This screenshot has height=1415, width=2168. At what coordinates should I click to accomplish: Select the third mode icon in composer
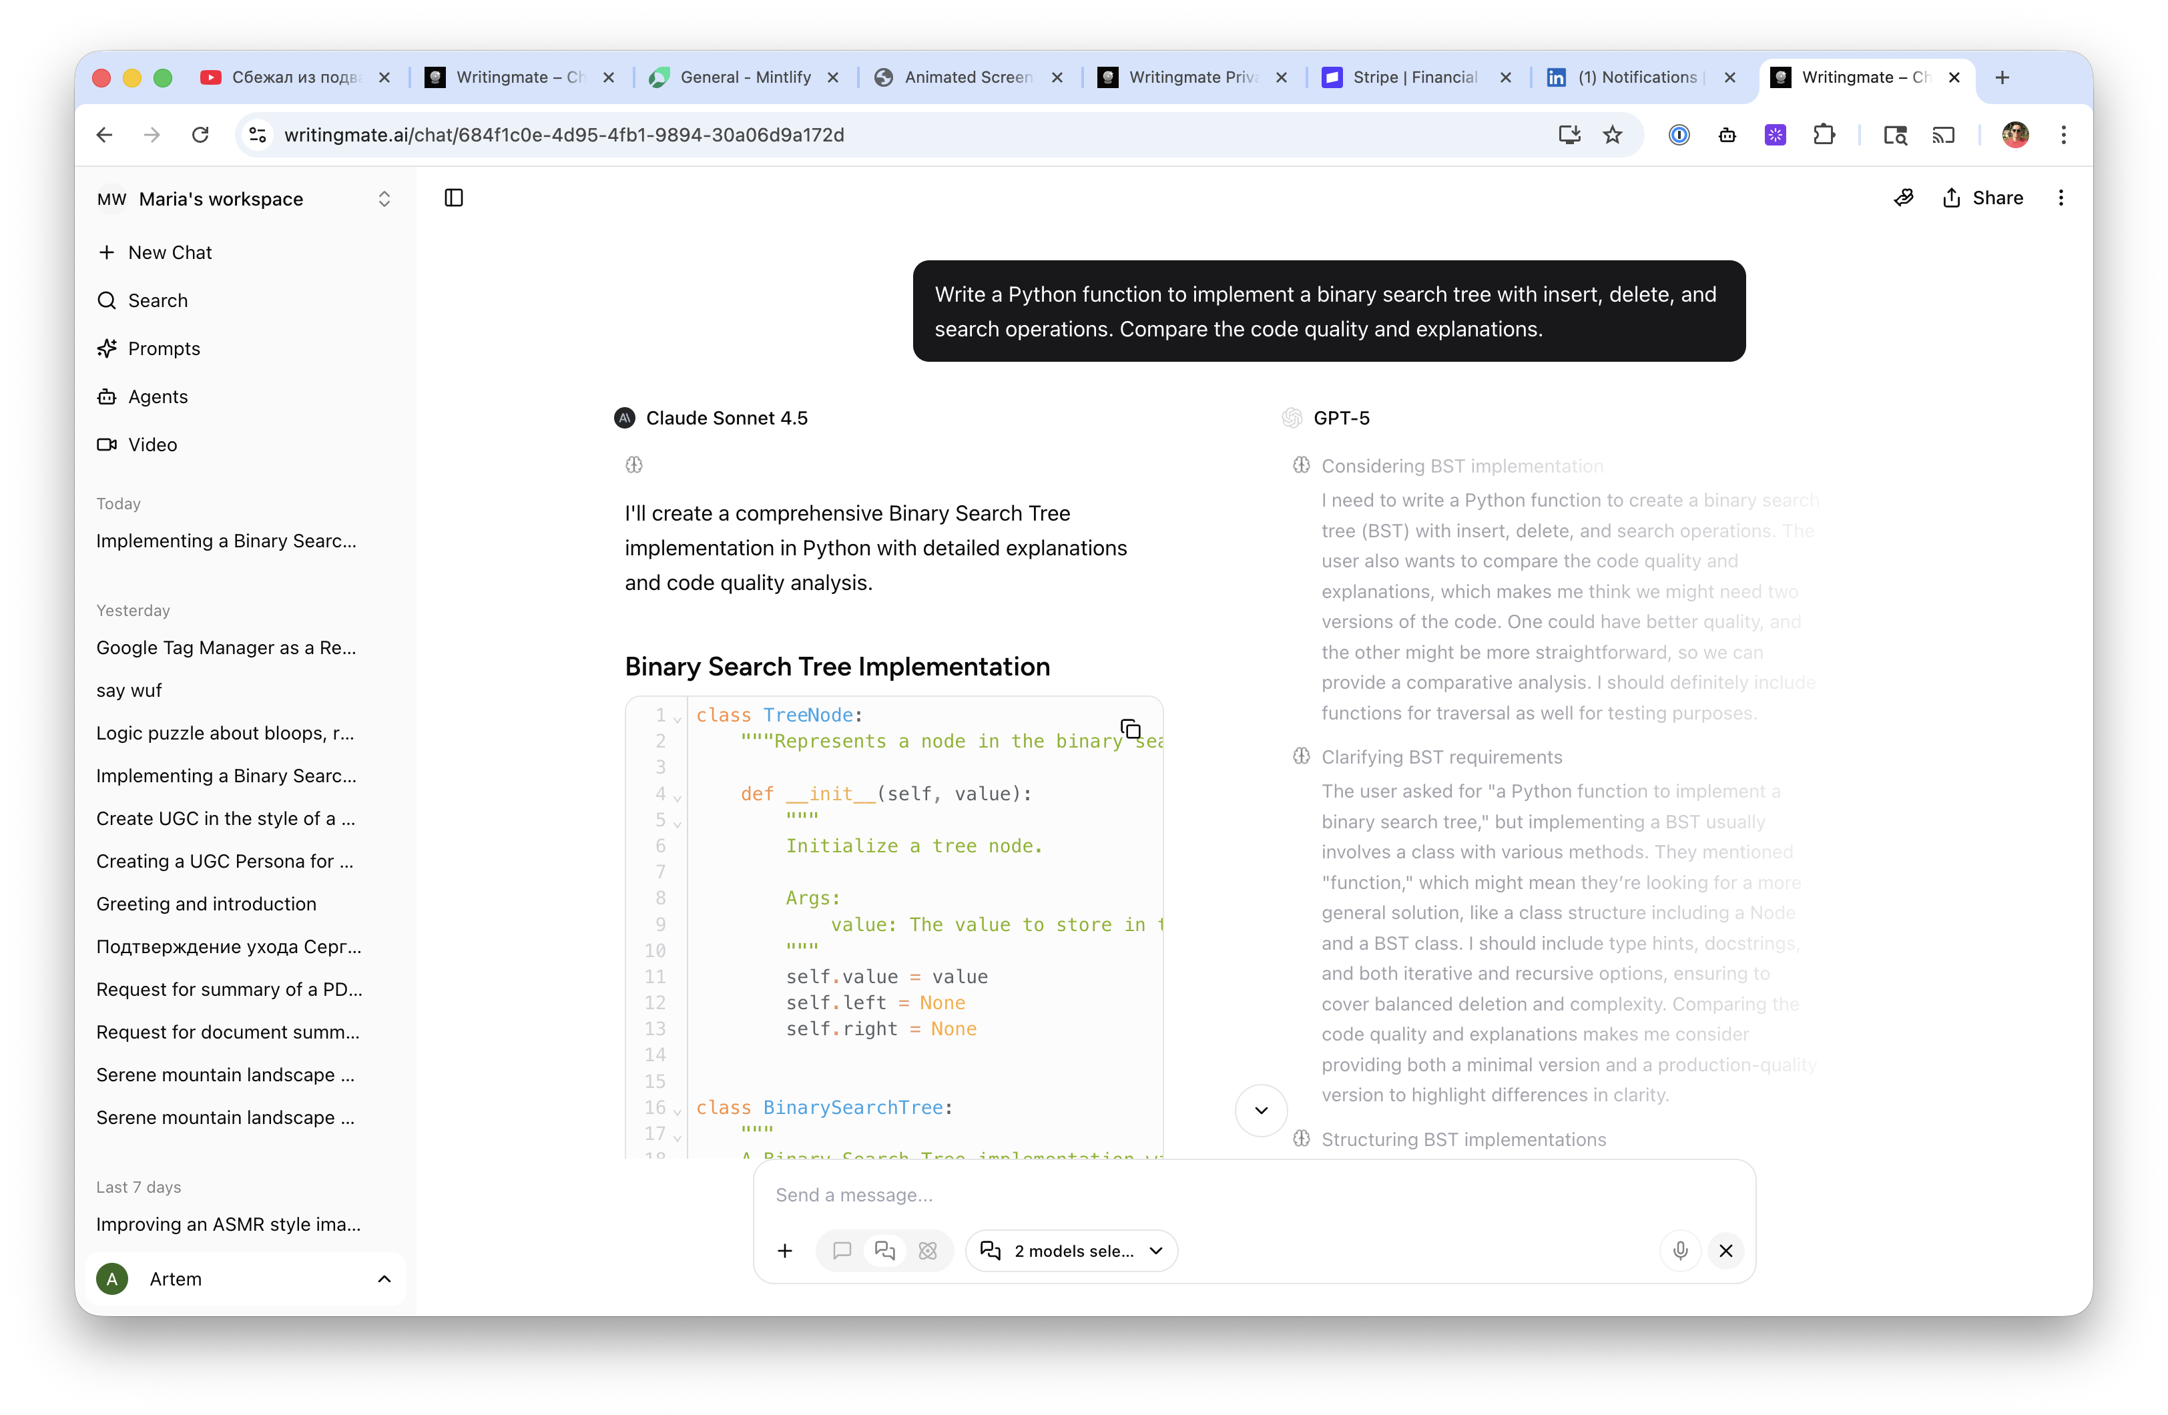click(x=927, y=1250)
